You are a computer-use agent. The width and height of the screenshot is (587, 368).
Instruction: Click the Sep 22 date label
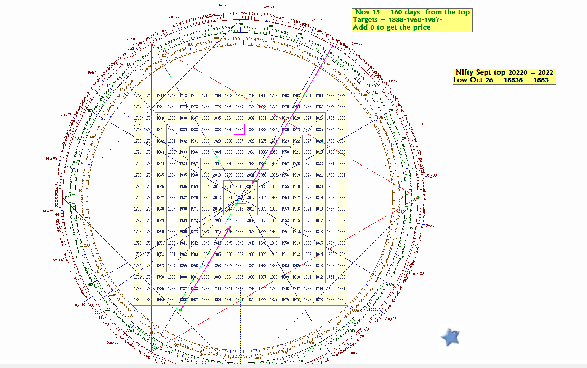[432, 176]
